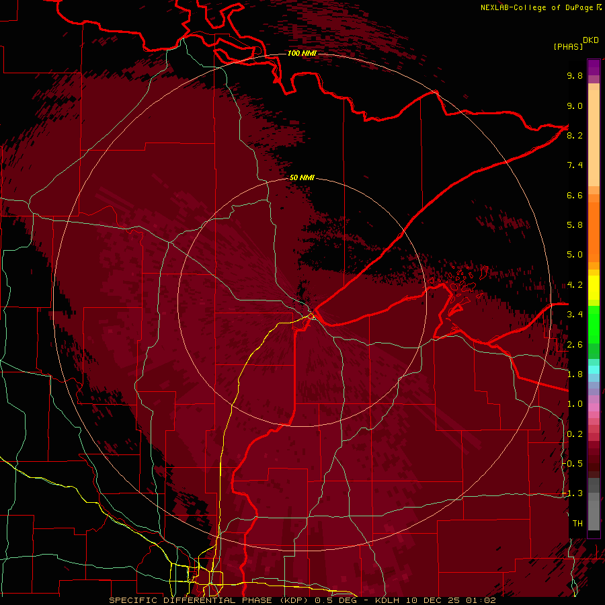
Task: Click the 3.4 scale value
Action: [575, 315]
